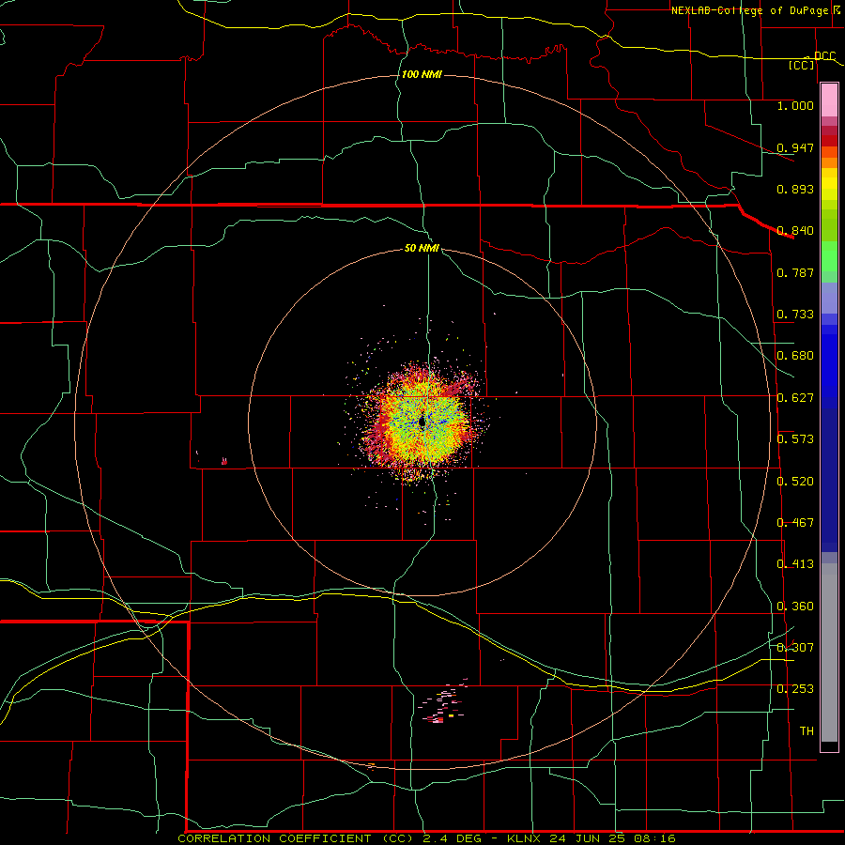Click the TH threshold label on the legend

(807, 731)
